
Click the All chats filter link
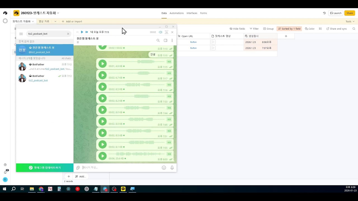coord(66,58)
